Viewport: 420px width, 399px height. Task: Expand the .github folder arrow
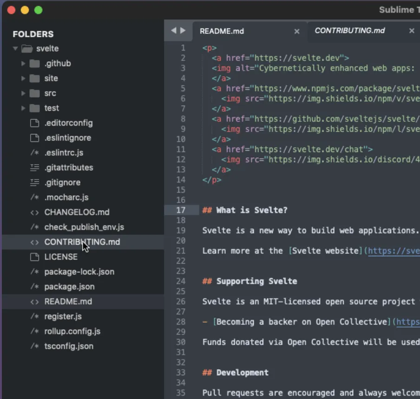(x=23, y=64)
